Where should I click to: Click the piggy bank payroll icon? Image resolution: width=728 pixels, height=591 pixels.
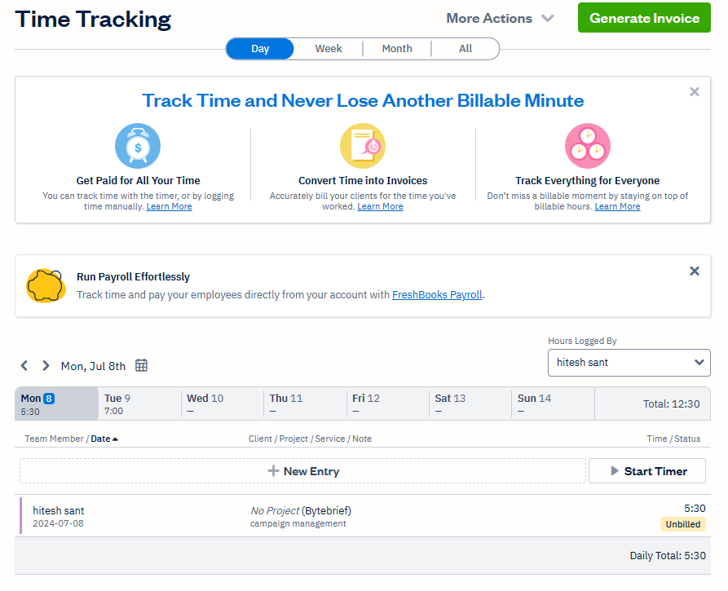(x=46, y=285)
